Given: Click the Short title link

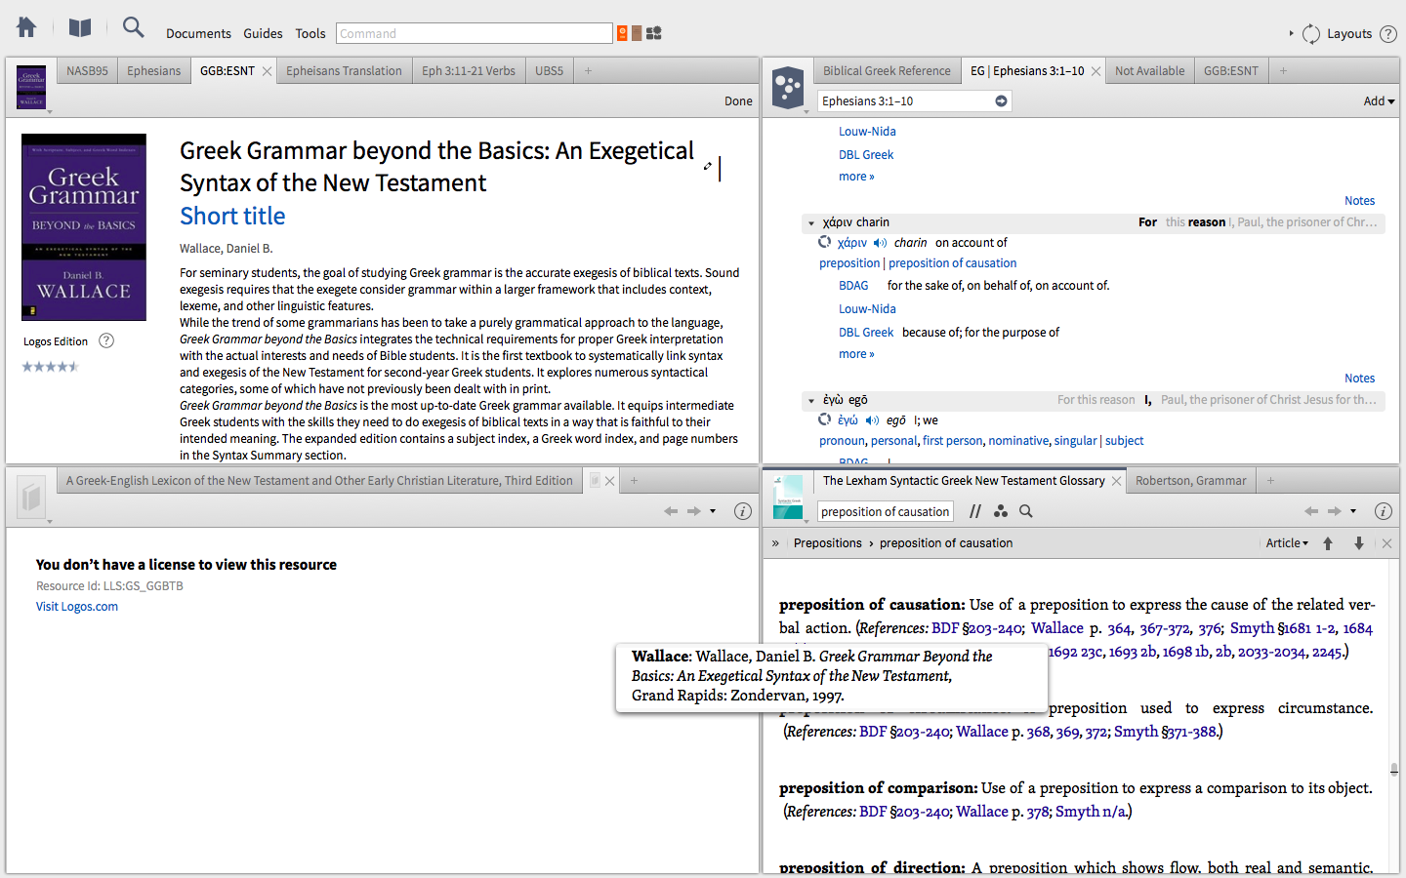Looking at the screenshot, I should point(232,216).
